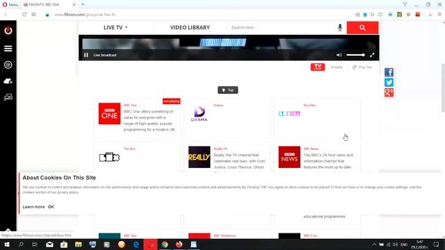Adjust the player volume slider

pos(355,55)
